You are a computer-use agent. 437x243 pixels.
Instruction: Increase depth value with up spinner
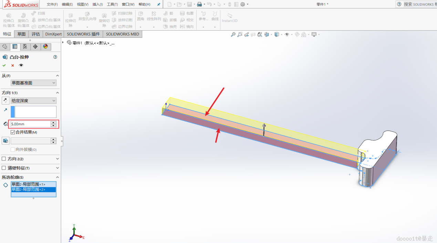click(53, 122)
